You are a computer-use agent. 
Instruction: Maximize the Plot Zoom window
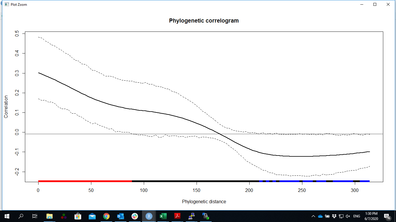click(375, 4)
